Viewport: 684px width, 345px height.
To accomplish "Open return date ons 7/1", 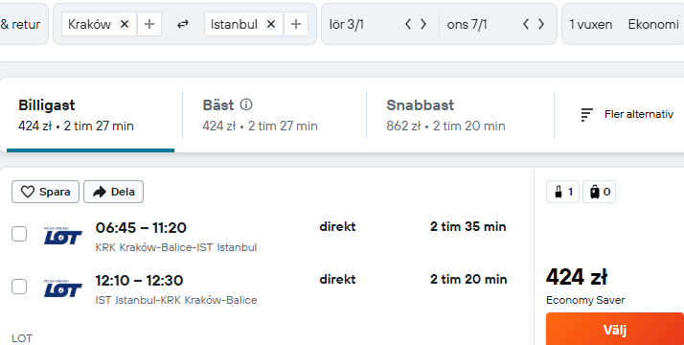I will 467,24.
